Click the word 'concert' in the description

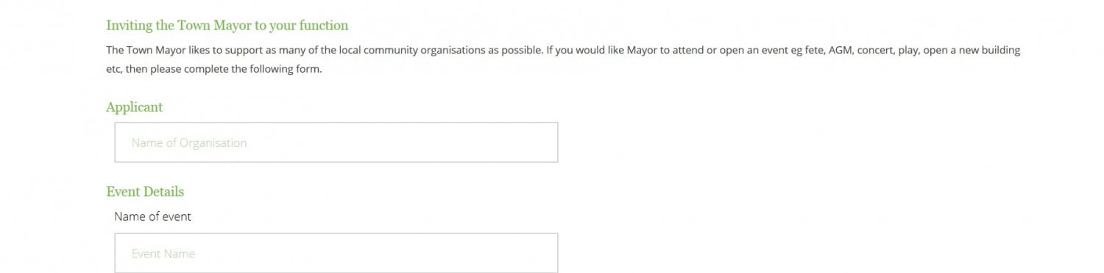pos(876,51)
